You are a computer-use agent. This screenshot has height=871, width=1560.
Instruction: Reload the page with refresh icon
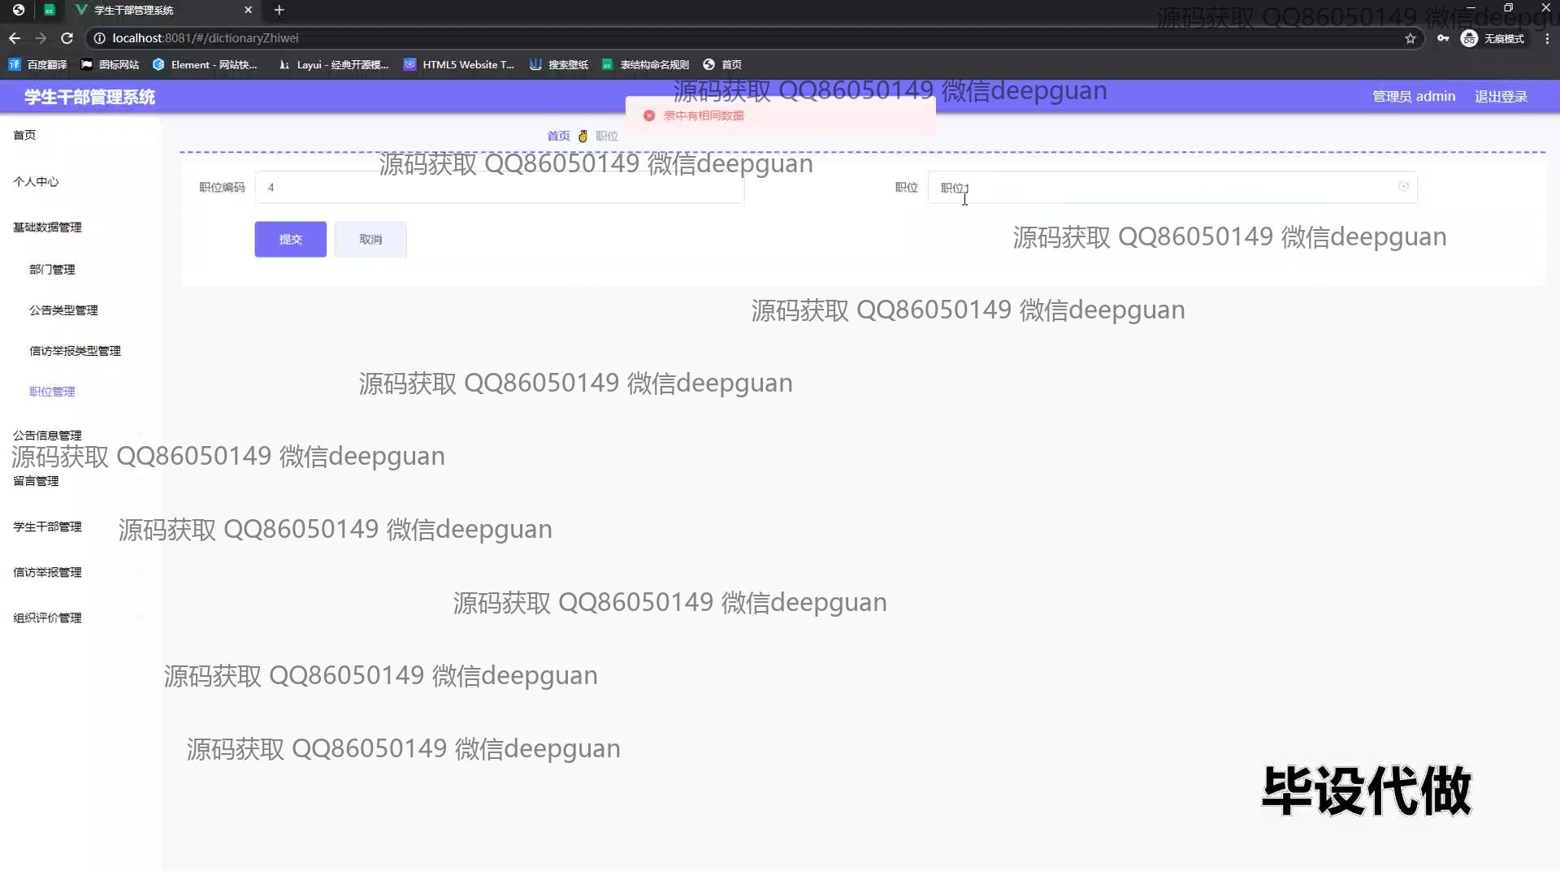67,38
